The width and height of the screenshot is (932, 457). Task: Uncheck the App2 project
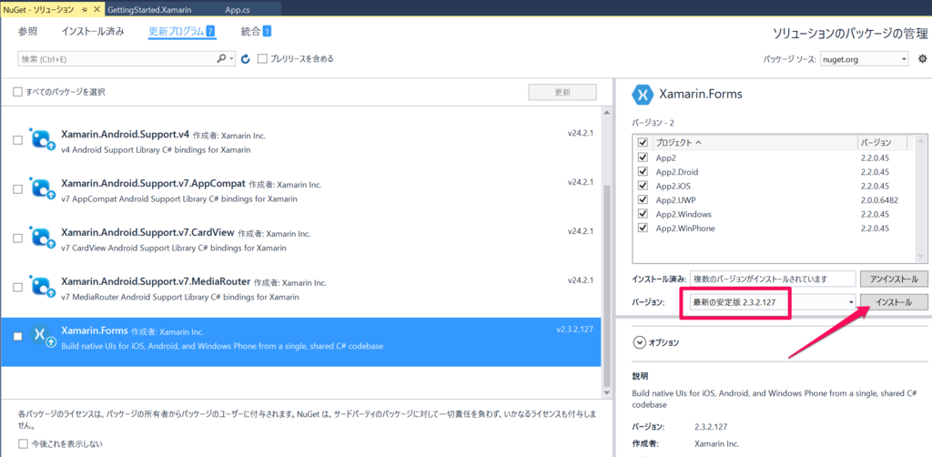tap(643, 157)
